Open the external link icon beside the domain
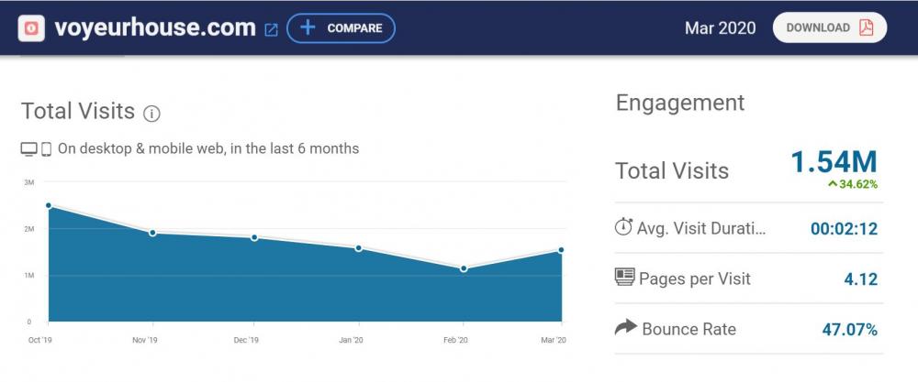The image size is (918, 382). pyautogui.click(x=271, y=29)
